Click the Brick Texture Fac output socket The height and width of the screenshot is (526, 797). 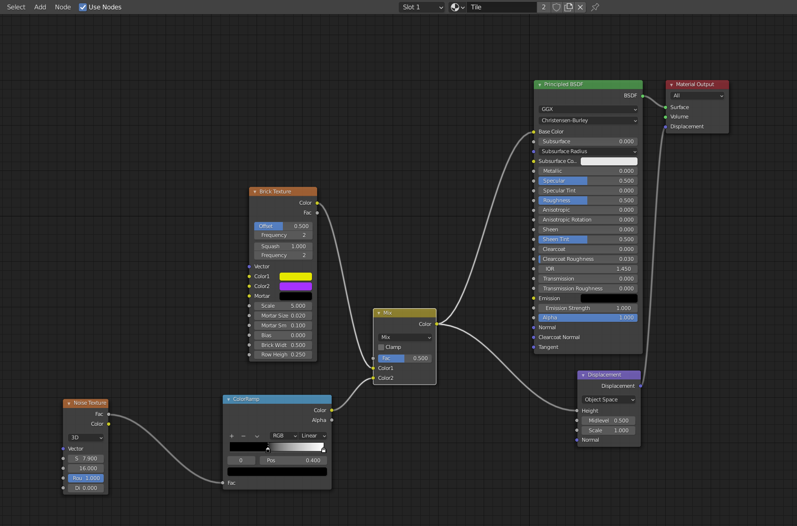317,213
